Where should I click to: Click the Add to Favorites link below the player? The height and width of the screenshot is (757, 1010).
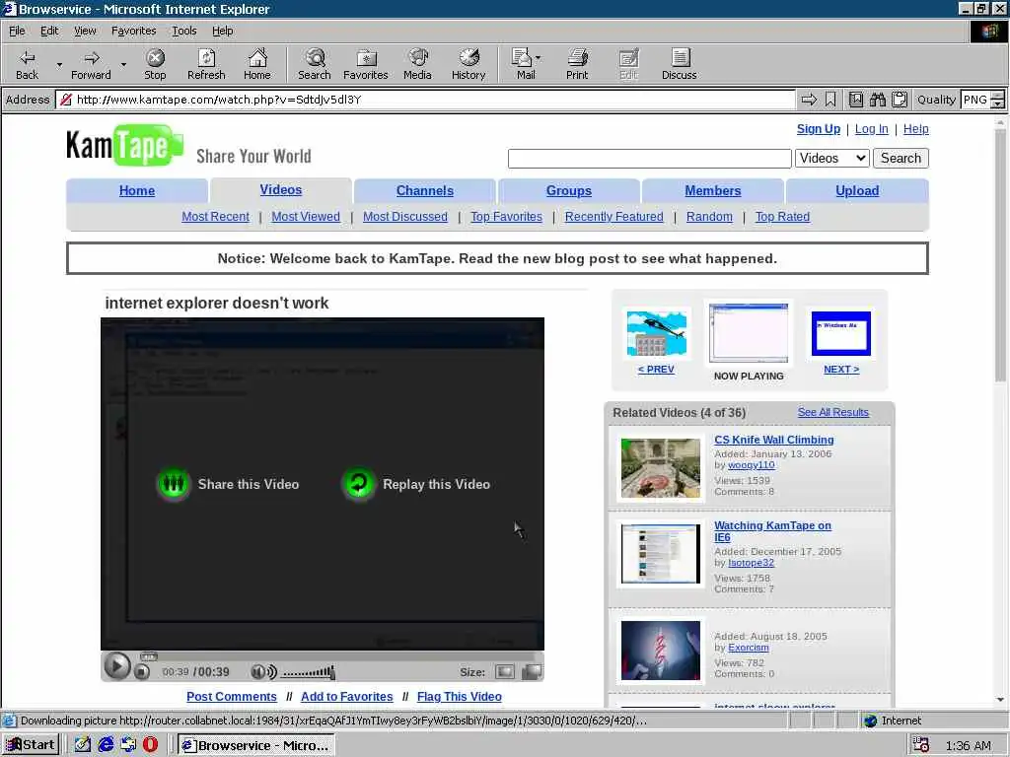click(346, 697)
